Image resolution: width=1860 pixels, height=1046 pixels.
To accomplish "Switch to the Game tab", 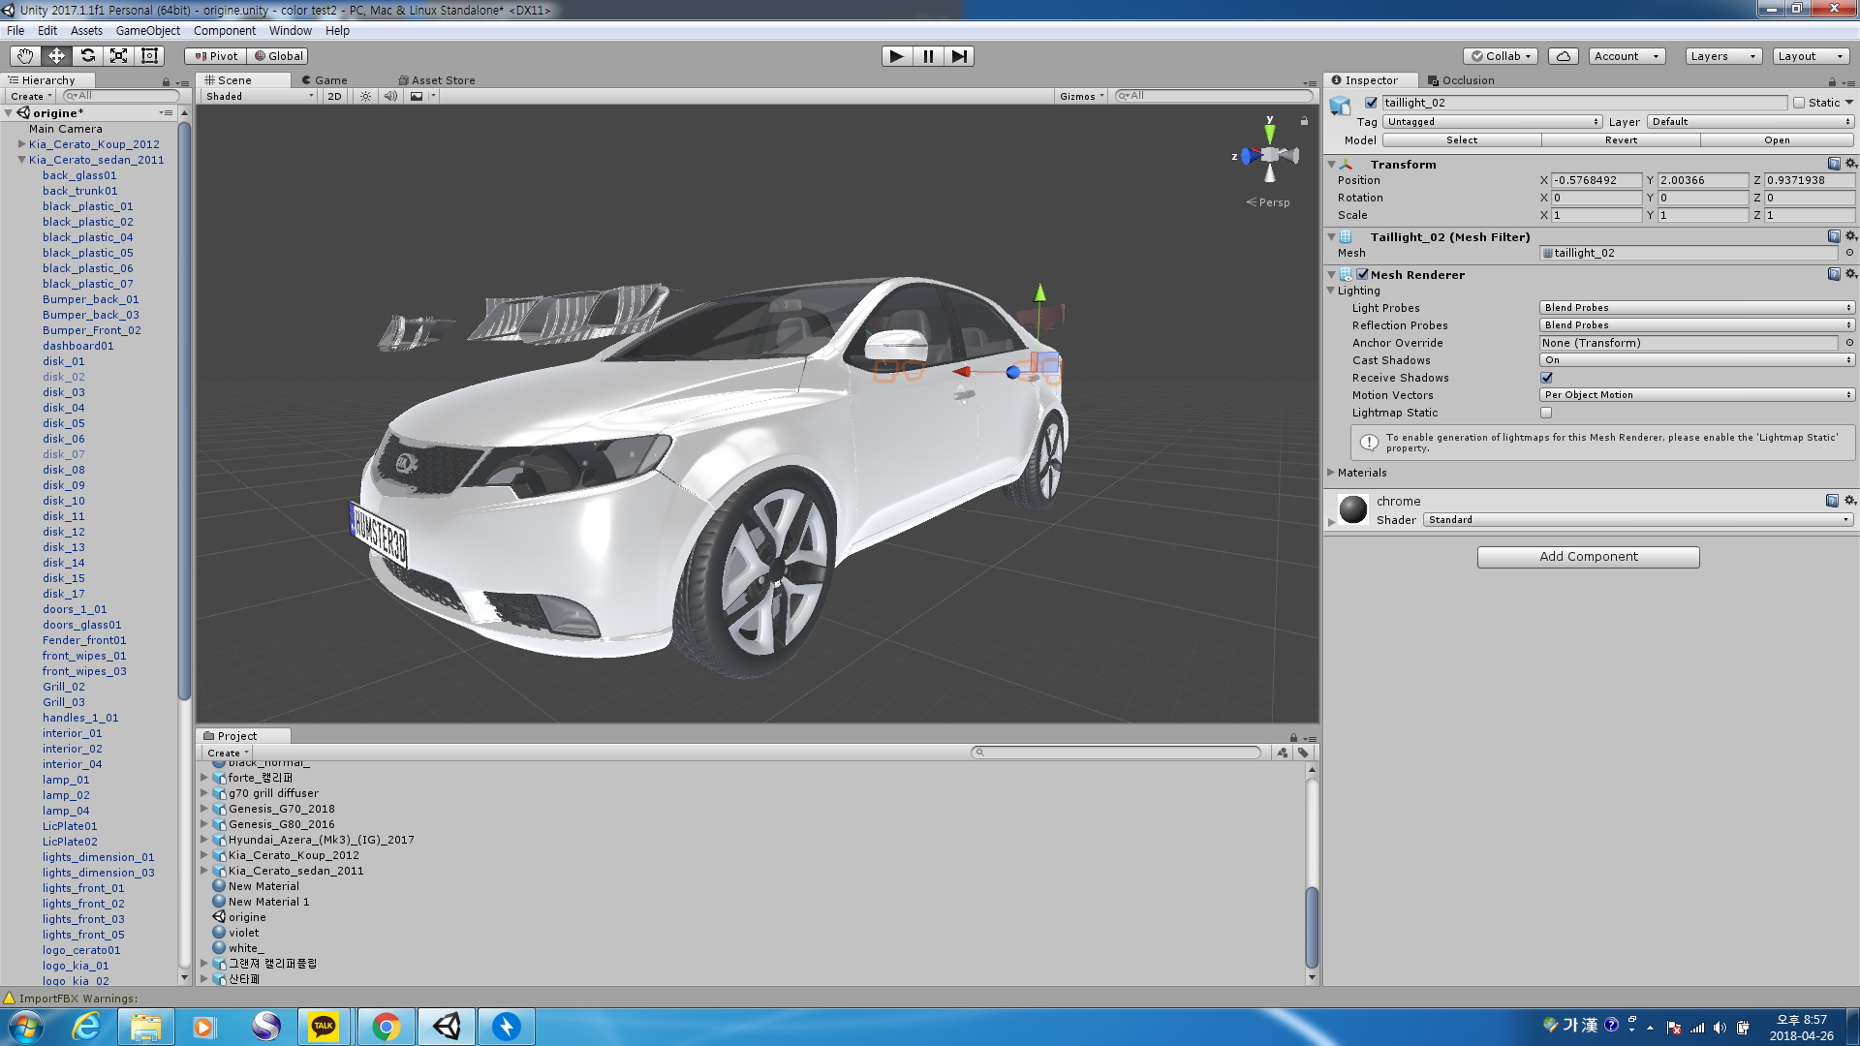I will (x=325, y=80).
